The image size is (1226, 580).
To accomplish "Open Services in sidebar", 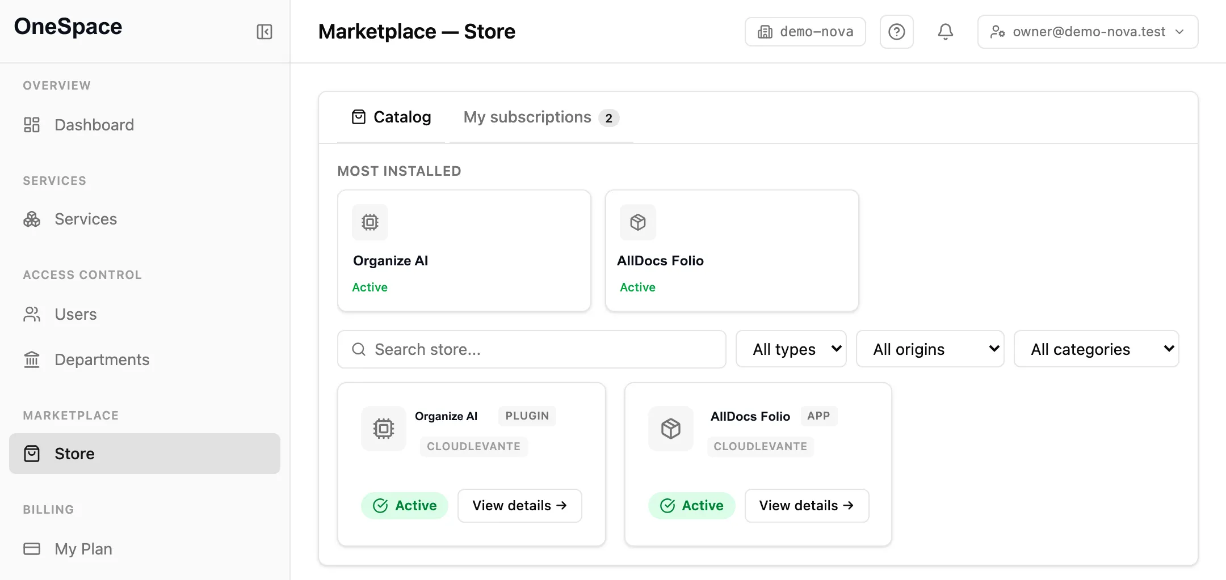I will tap(145, 219).
